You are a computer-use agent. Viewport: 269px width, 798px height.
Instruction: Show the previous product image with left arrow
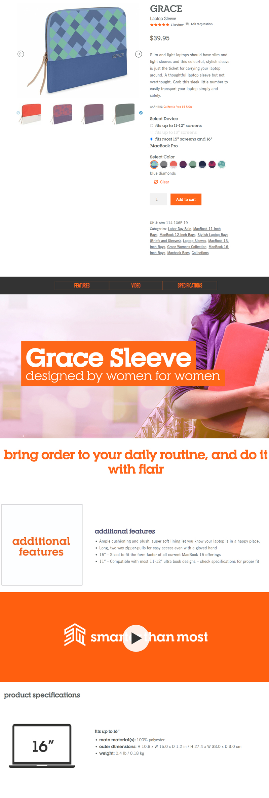[x=21, y=54]
